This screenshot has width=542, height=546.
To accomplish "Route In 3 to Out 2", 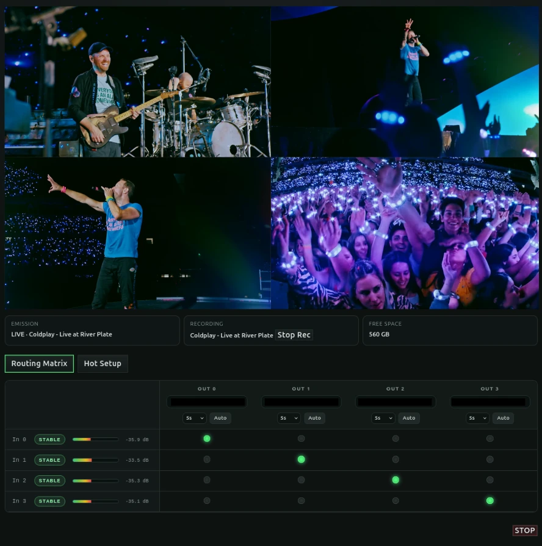I will (x=396, y=501).
